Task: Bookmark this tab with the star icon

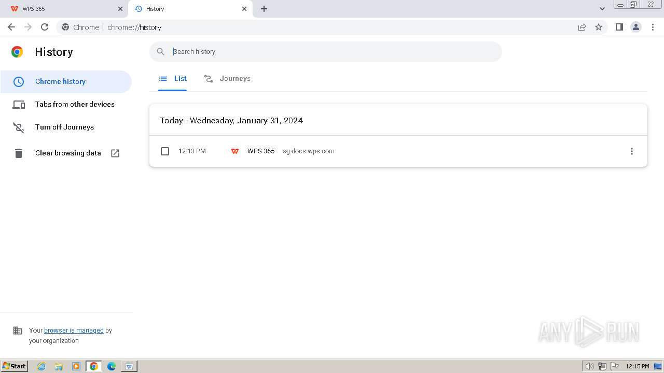Action: pyautogui.click(x=599, y=27)
